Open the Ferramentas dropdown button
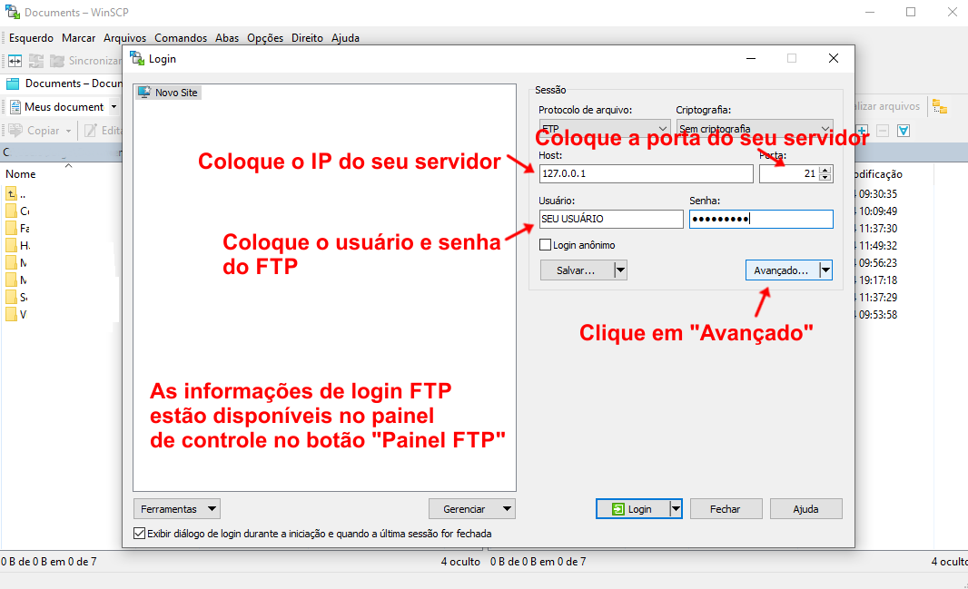The width and height of the screenshot is (968, 589). point(176,509)
